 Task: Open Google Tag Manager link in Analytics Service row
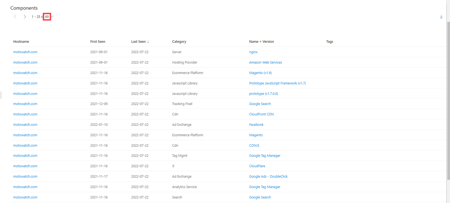coord(265,187)
